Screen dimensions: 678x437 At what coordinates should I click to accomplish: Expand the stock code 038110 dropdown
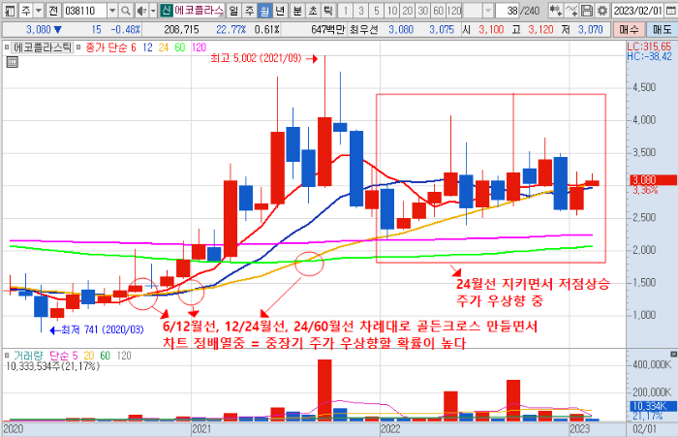pos(112,10)
